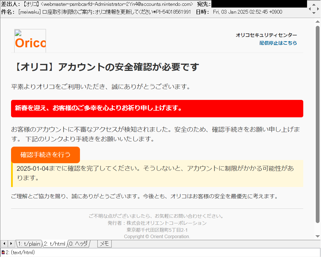
Task: Click the sender address webmaster...nintendo.com
Action: pyautogui.click(x=117, y=4)
